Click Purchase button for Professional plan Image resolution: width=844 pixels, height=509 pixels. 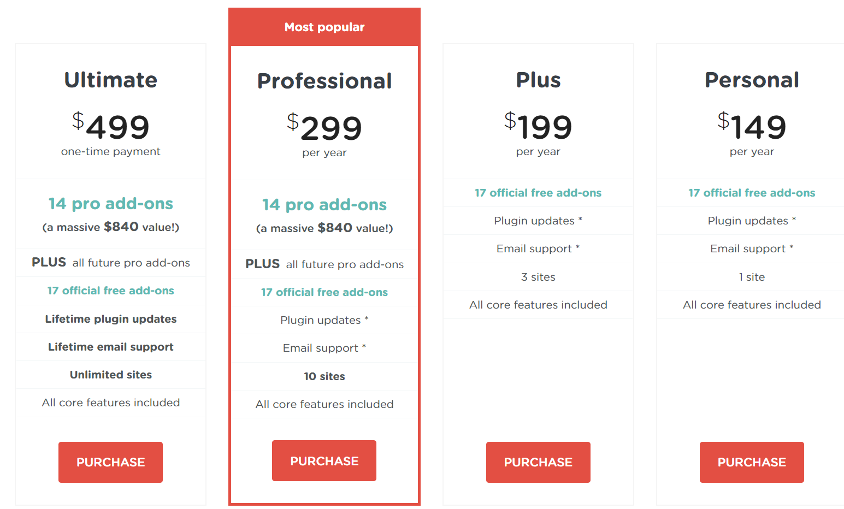coord(324,461)
